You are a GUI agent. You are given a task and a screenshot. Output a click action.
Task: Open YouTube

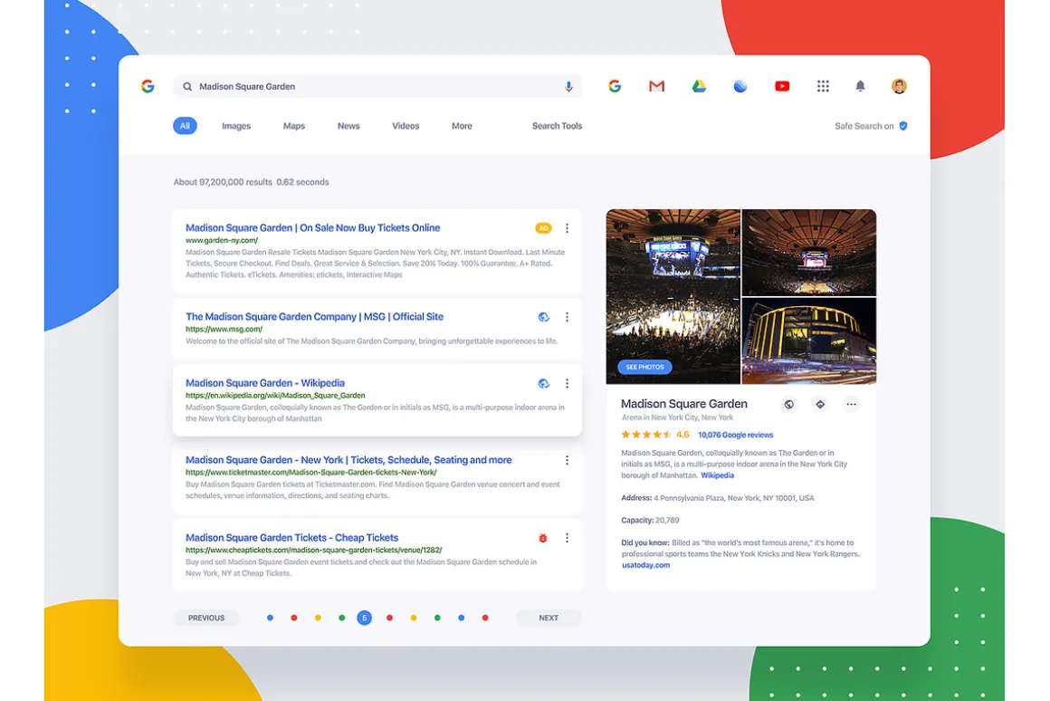tap(781, 86)
